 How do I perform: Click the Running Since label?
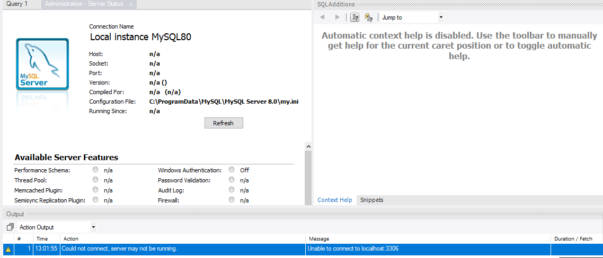point(108,112)
